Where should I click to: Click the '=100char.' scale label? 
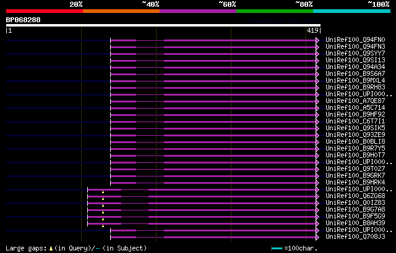[x=301, y=248]
